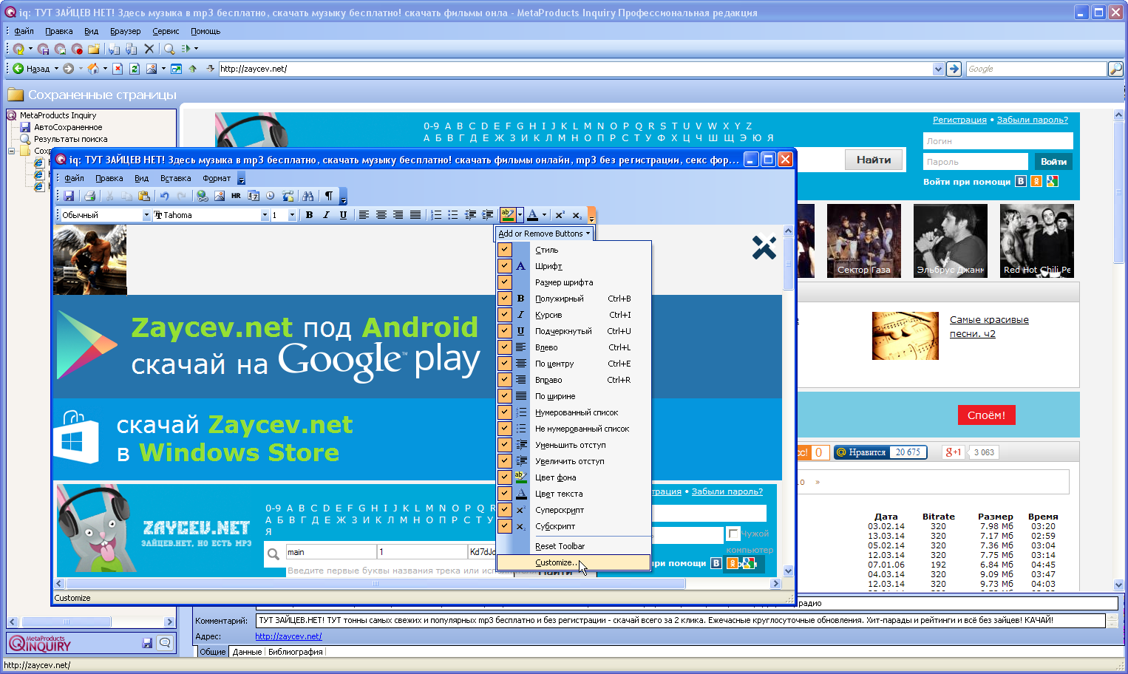
Task: Toggle Полужирный checkbox in menu
Action: (505, 299)
